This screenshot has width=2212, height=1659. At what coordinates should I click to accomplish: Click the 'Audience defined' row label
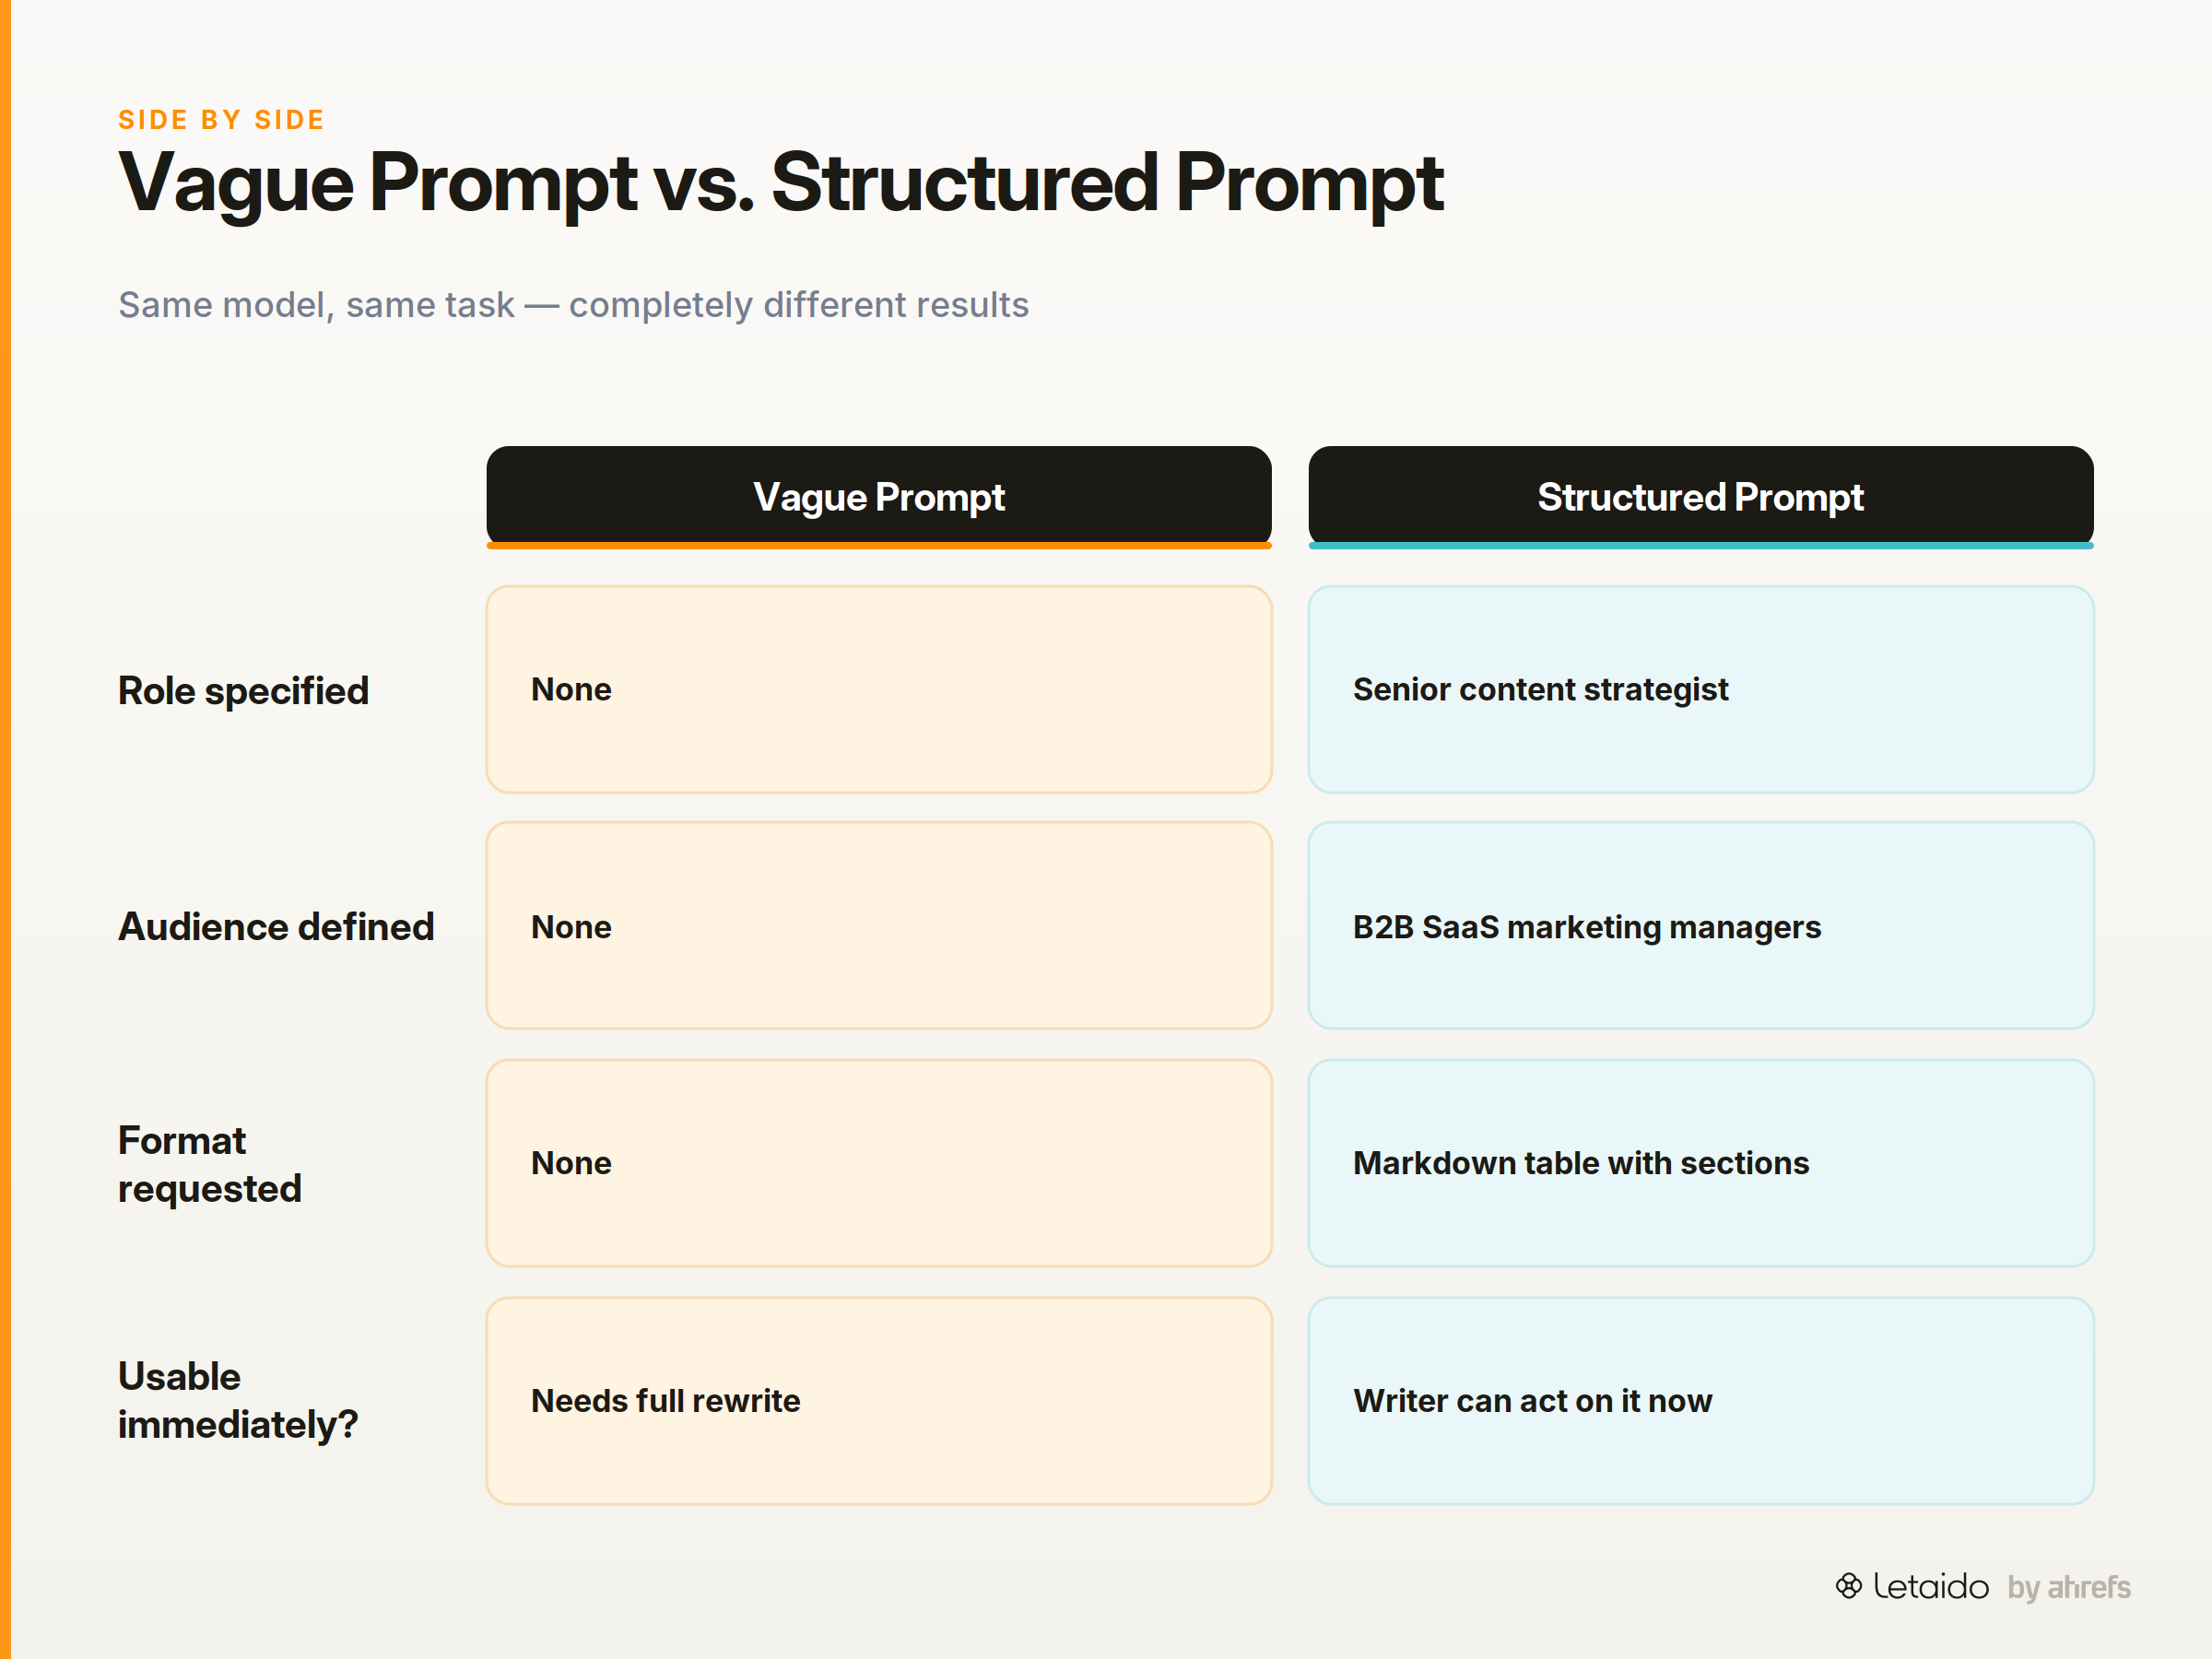click(x=277, y=927)
